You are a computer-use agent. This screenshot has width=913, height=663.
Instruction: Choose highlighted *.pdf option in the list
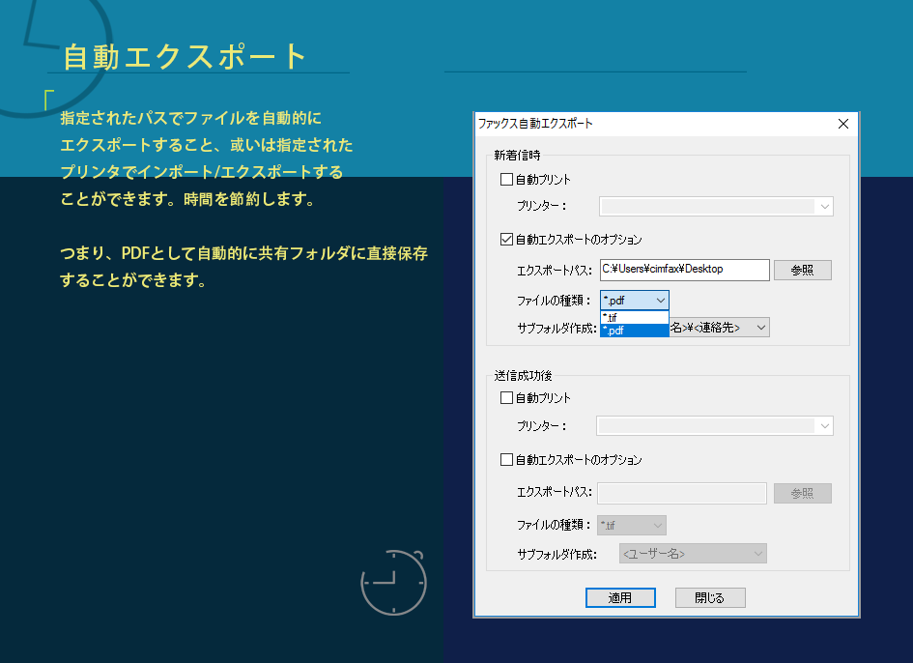click(634, 331)
